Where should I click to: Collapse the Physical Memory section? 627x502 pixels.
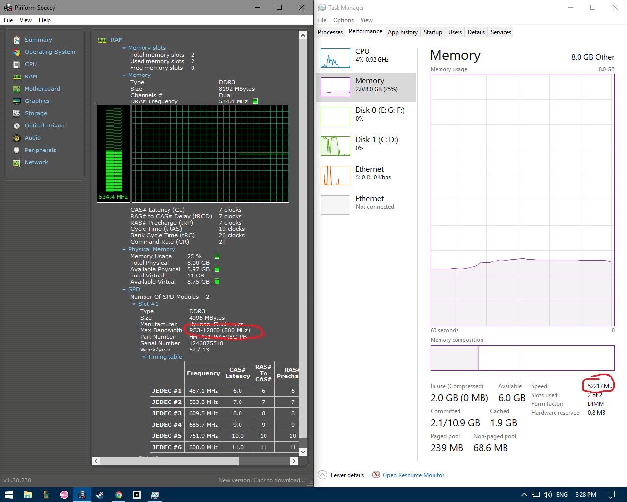tap(124, 250)
